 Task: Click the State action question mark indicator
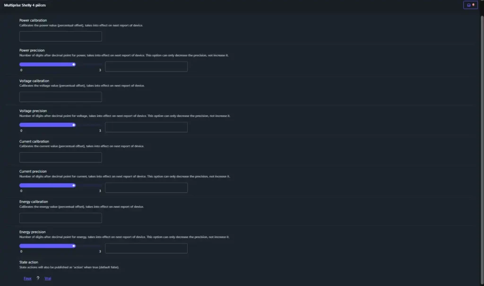point(38,278)
